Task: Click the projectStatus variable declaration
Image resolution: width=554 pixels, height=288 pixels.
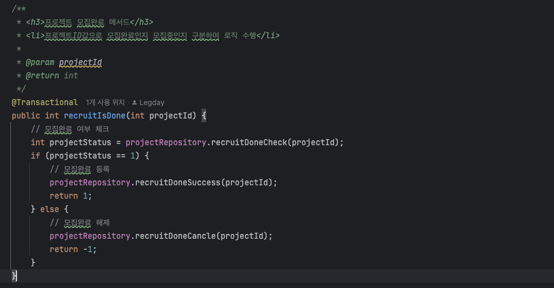Action: point(80,142)
